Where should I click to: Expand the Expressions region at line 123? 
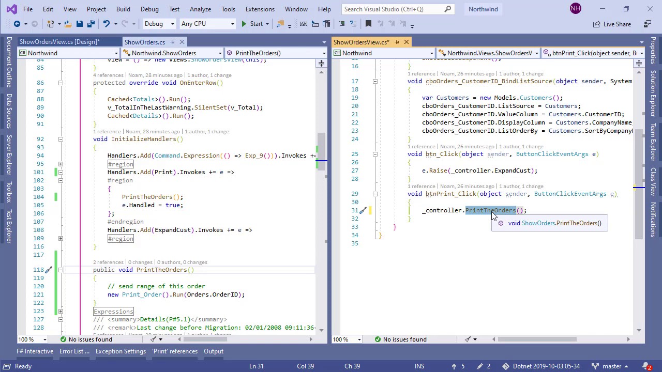coord(61,311)
